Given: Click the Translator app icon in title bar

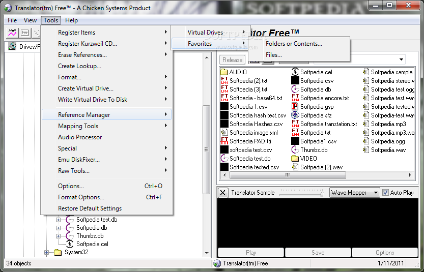Looking at the screenshot, I should tap(8, 8).
